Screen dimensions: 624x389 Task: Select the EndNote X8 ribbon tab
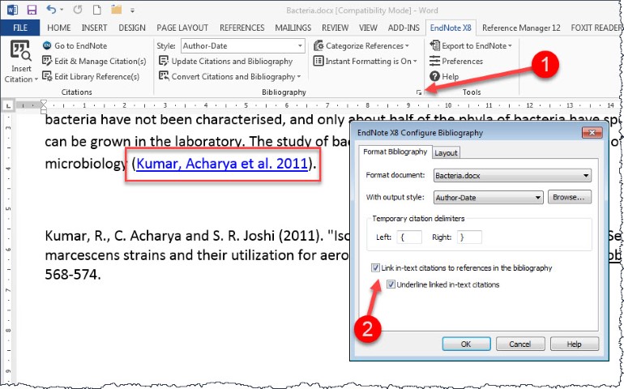451,28
